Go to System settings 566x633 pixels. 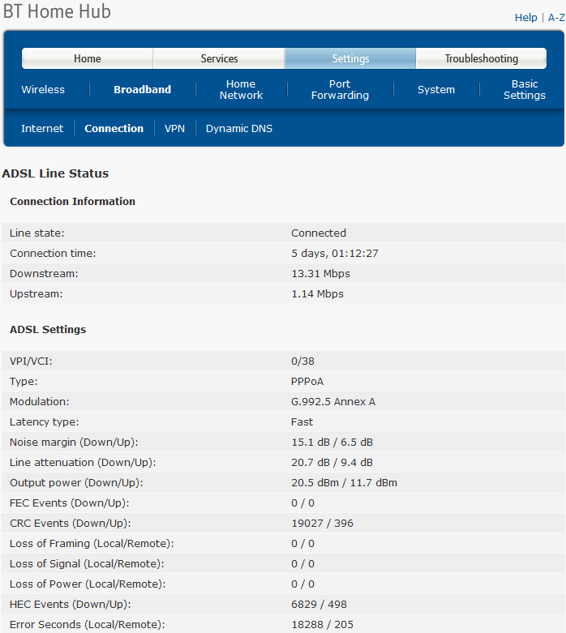tap(436, 90)
